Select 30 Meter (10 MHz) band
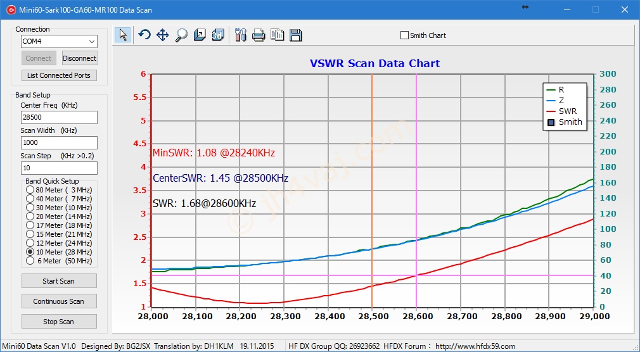The image size is (640, 352). pos(30,208)
